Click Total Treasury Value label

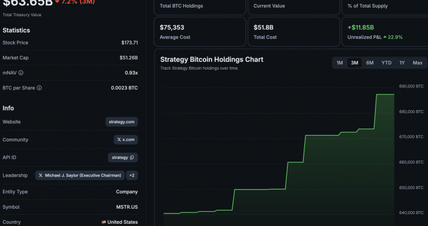click(22, 15)
